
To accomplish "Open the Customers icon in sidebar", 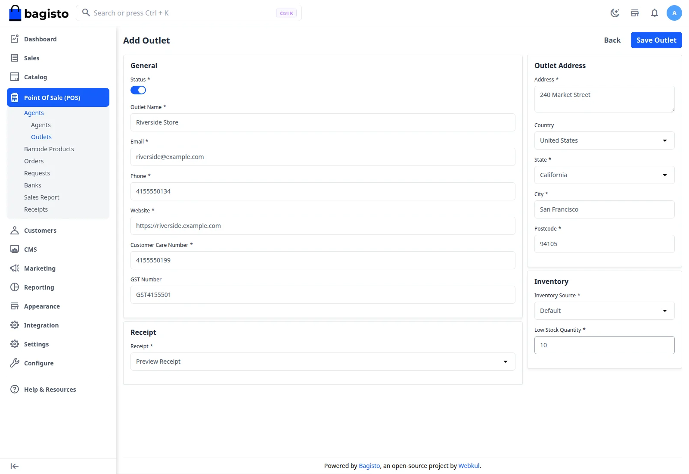I will [15, 230].
